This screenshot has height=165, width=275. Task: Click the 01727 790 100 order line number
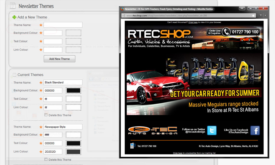(x=245, y=32)
